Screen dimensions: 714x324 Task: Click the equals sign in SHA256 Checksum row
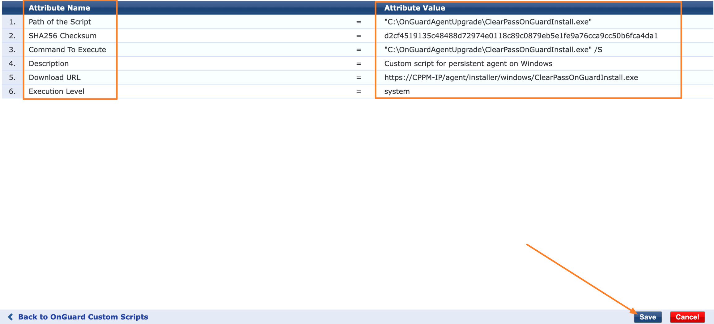pos(359,36)
